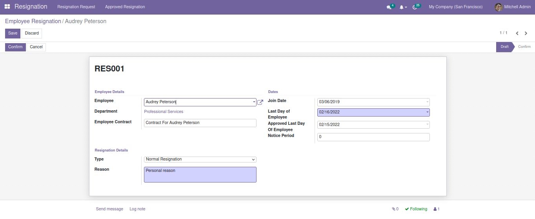Viewport: 535px width, 219px height.
Task: Open the Resignation Type dropdown
Action: (x=200, y=159)
